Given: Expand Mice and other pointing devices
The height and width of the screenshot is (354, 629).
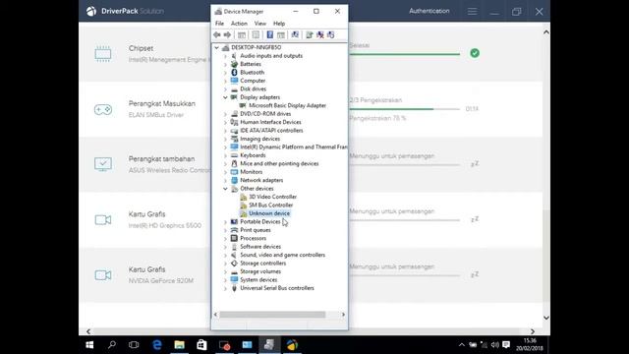Looking at the screenshot, I should (x=225, y=164).
